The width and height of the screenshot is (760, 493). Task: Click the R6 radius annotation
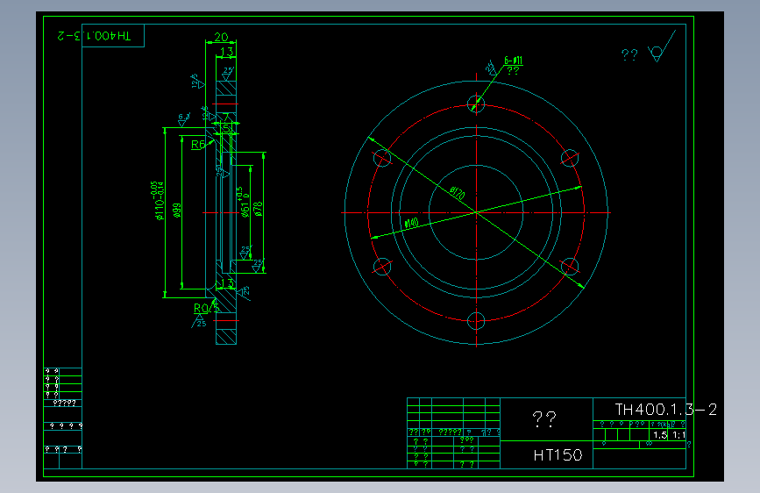(x=198, y=144)
